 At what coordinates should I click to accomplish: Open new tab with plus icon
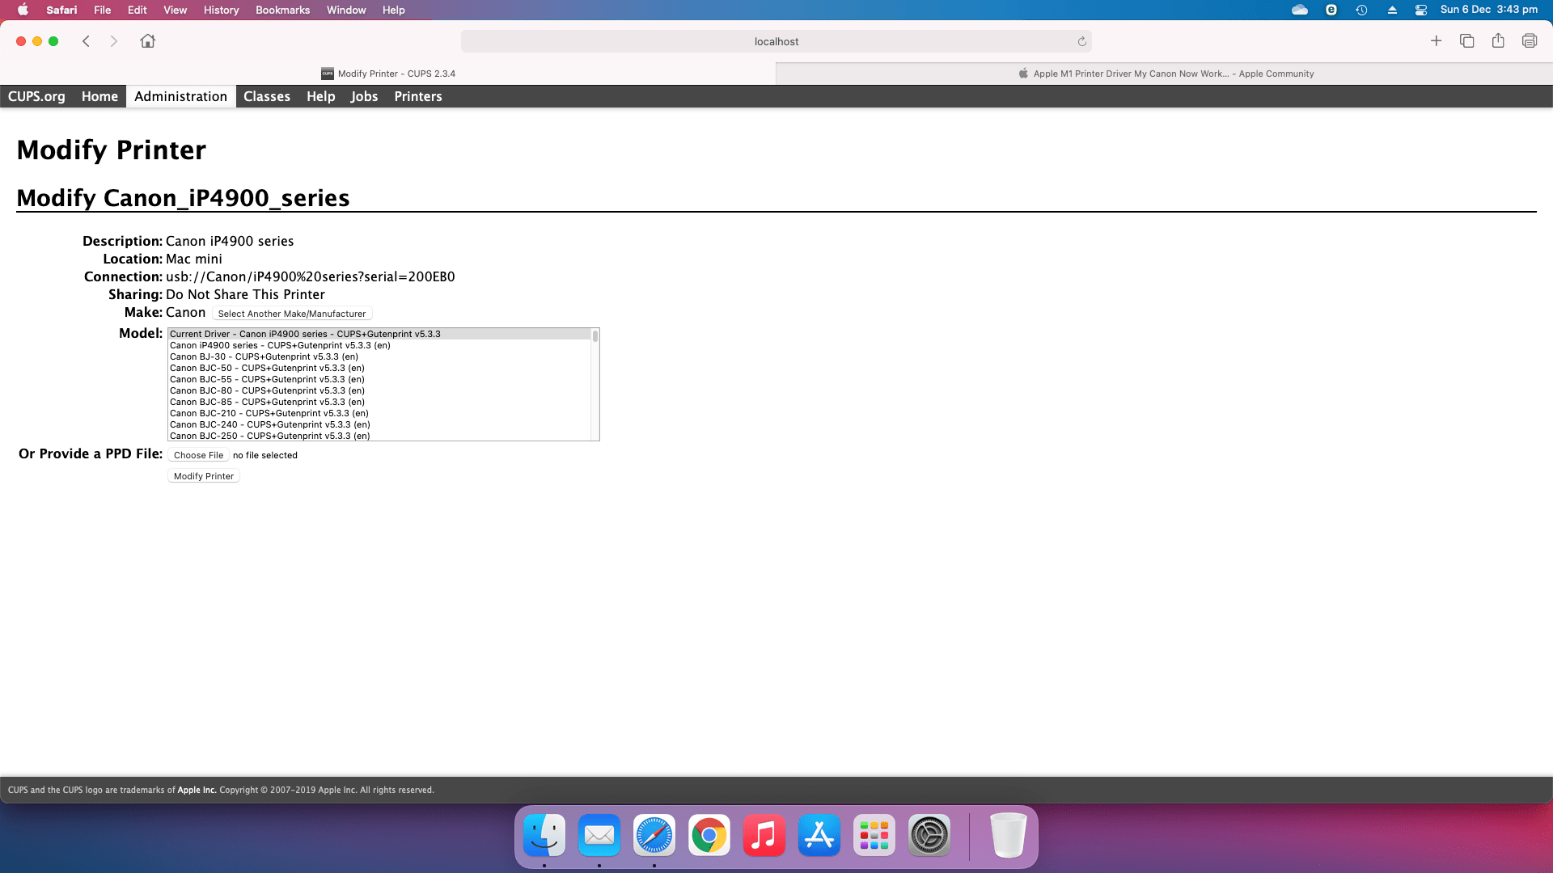click(x=1436, y=41)
